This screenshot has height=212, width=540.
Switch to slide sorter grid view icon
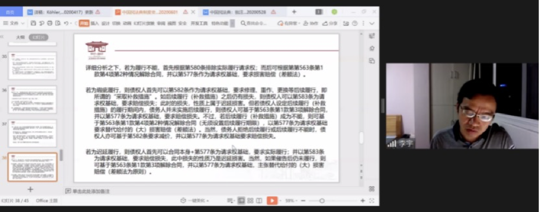click(251, 201)
